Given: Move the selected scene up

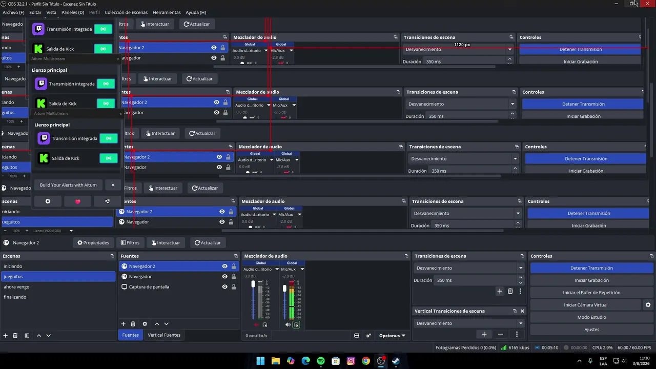Looking at the screenshot, I should (x=38, y=335).
